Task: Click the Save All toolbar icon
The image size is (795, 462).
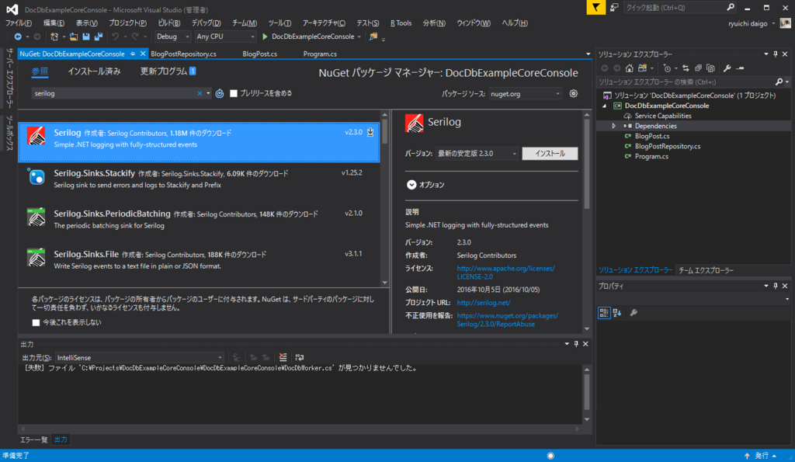Action: [x=99, y=36]
